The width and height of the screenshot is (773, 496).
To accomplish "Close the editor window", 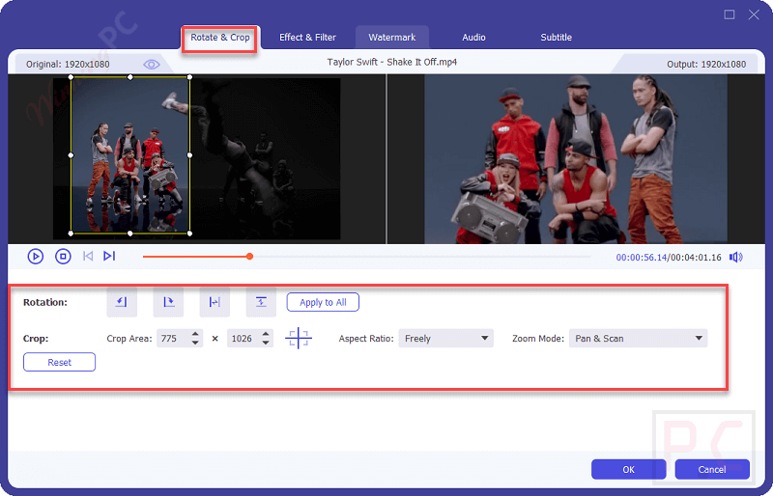I will point(754,14).
